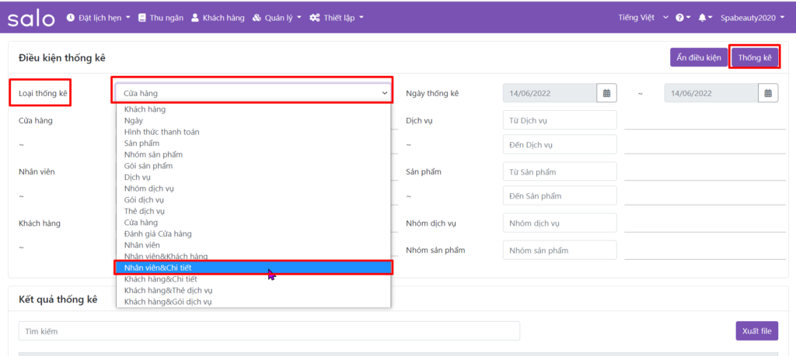Click the Kết quả thống kê heading
This screenshot has height=356, width=796.
click(x=58, y=299)
